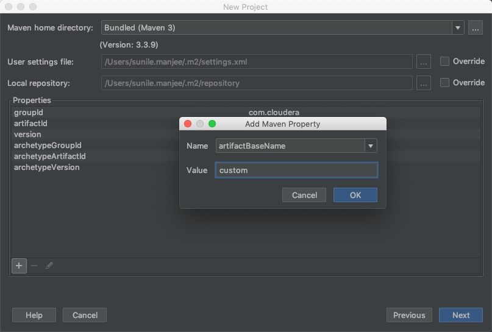Browse for Maven home directory

point(476,27)
